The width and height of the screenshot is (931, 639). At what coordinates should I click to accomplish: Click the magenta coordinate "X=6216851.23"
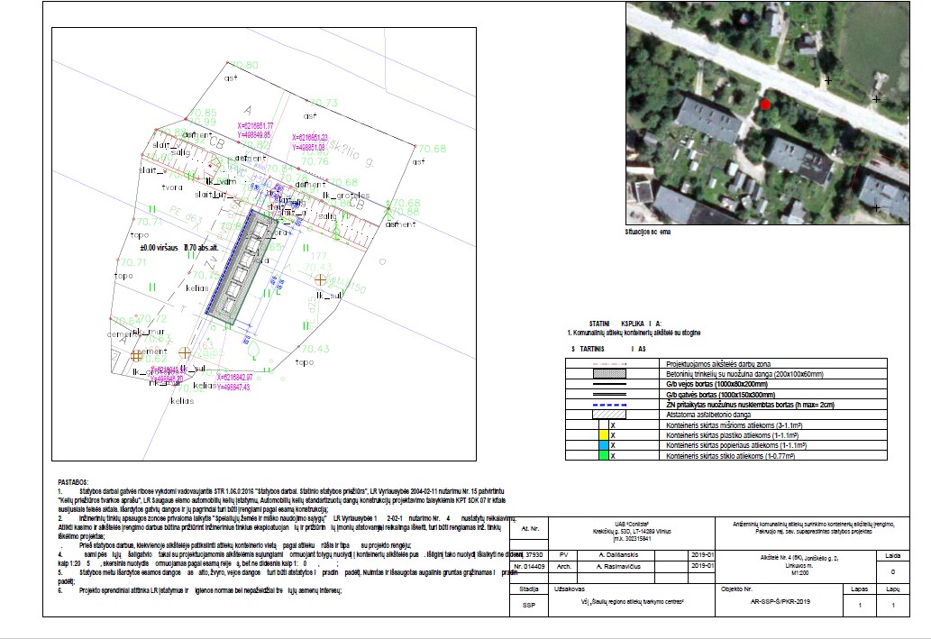[x=310, y=138]
